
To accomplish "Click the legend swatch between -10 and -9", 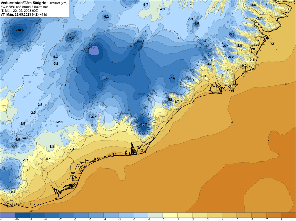I will point(22,215).
